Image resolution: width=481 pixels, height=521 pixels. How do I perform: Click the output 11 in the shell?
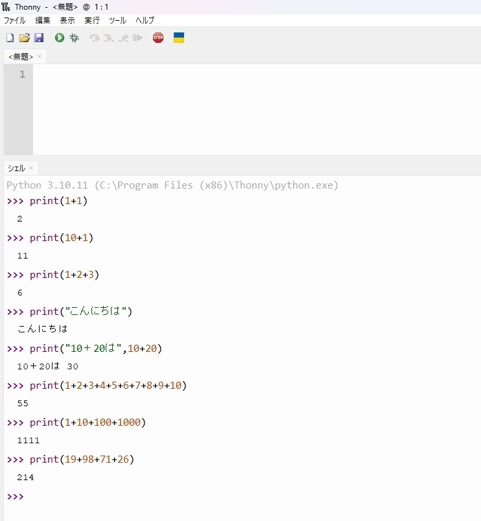tap(23, 256)
